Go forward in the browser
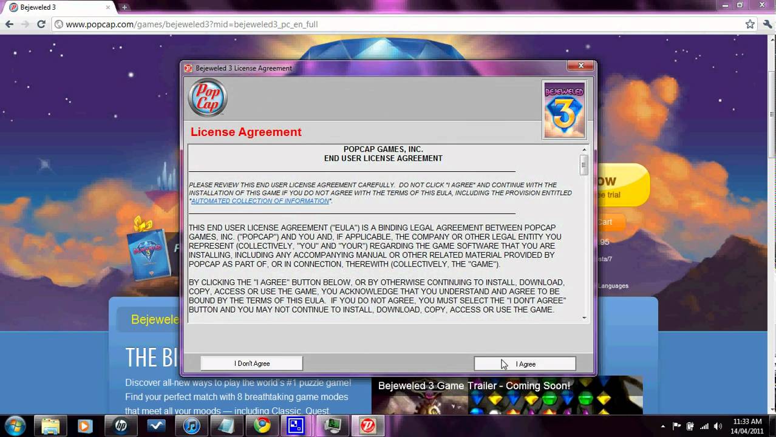Screen dimensions: 776x437 tap(25, 24)
